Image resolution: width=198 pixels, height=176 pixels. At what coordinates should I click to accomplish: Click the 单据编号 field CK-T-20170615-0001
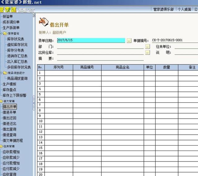[x=175, y=40]
